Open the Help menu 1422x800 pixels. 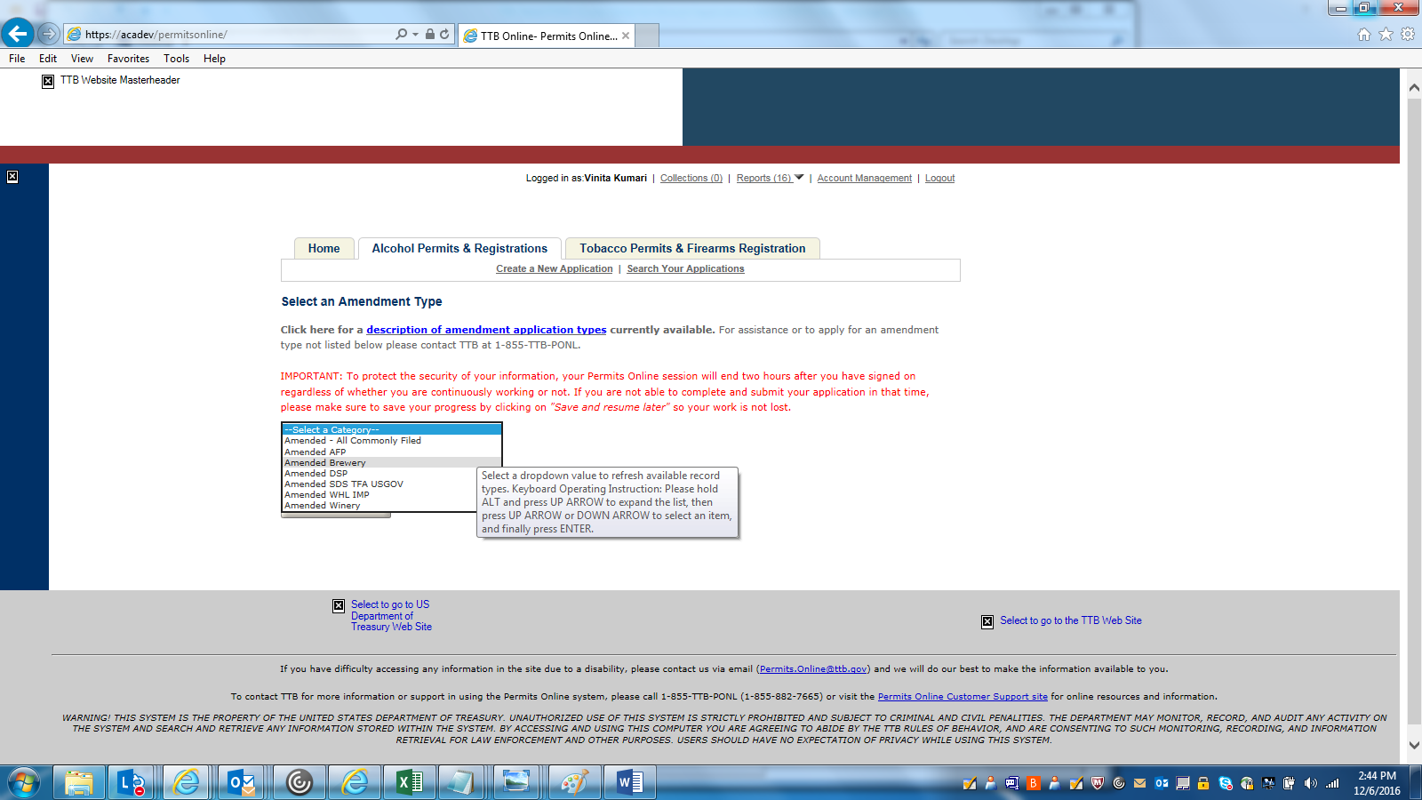point(214,59)
